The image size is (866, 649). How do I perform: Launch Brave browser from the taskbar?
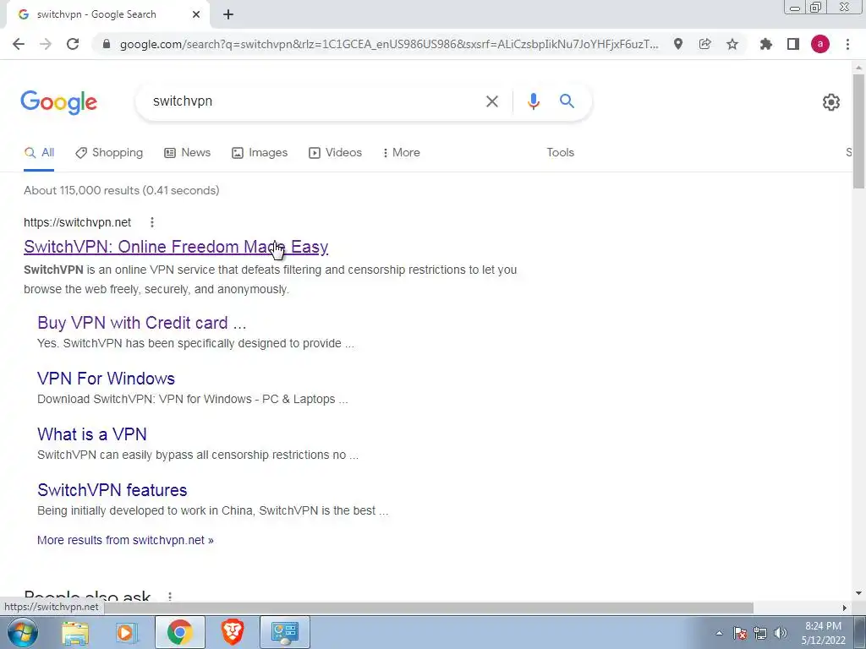point(233,632)
